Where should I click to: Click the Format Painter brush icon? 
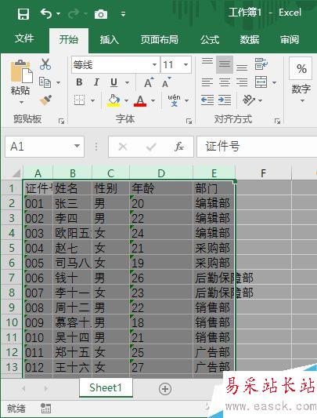point(45,100)
